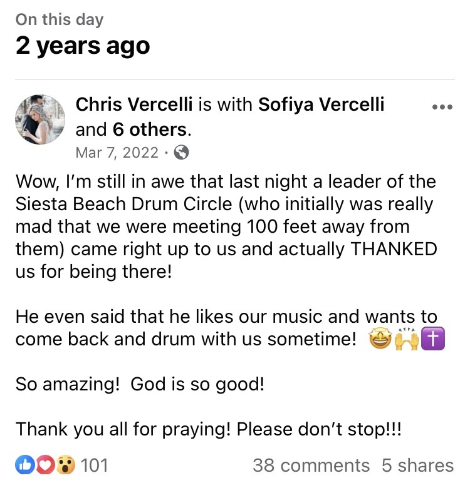470x488 pixels.
Task: Click the 2 years ago heading
Action: [83, 46]
